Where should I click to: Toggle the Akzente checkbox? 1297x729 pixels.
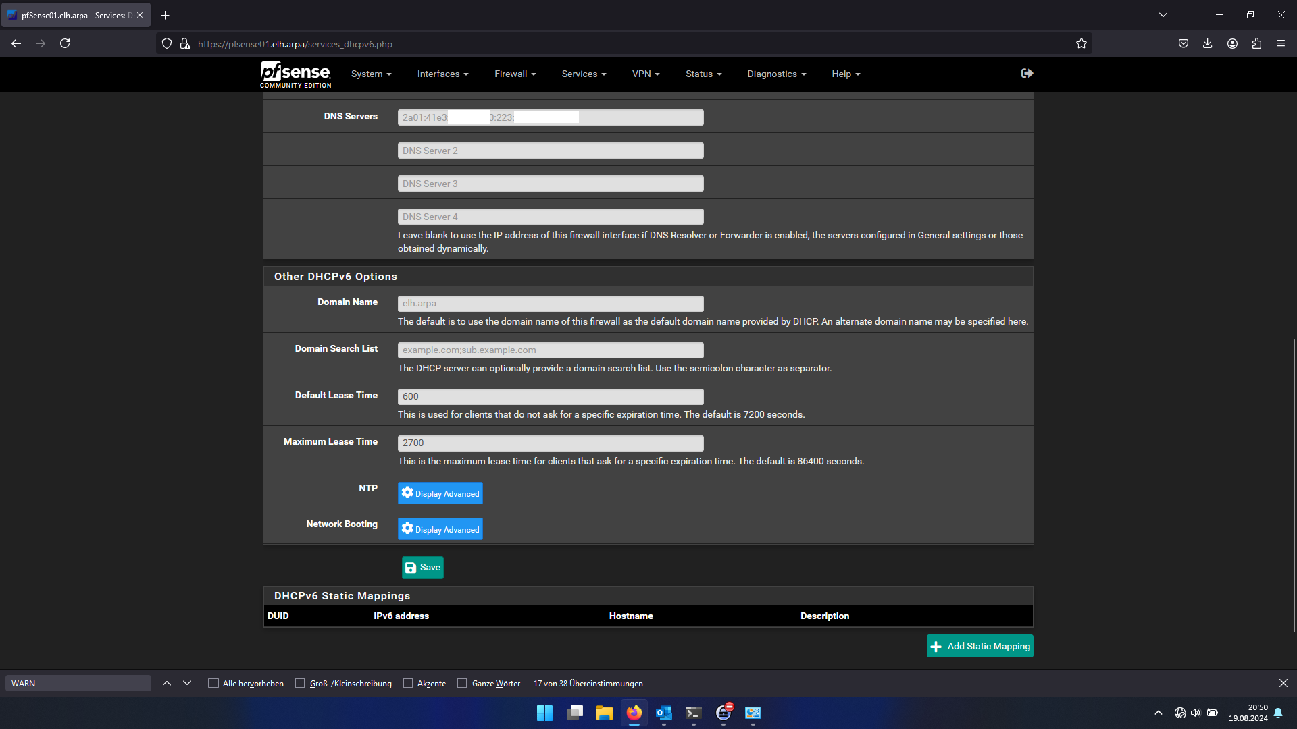click(408, 683)
